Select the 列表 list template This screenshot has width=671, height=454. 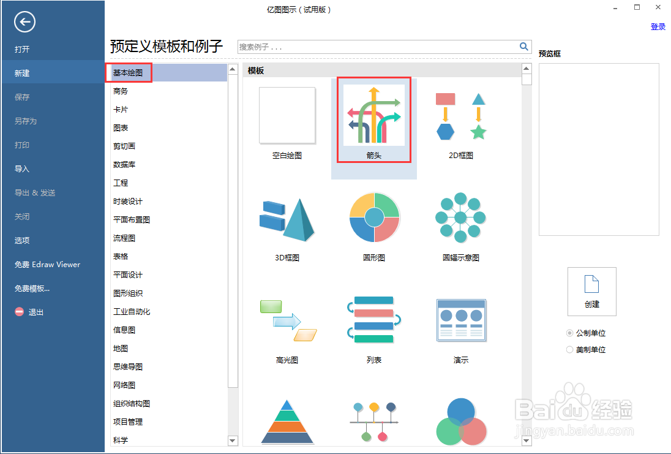[374, 320]
